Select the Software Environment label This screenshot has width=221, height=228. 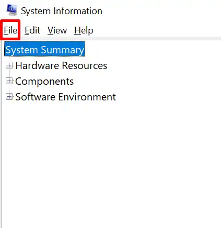pos(65,97)
